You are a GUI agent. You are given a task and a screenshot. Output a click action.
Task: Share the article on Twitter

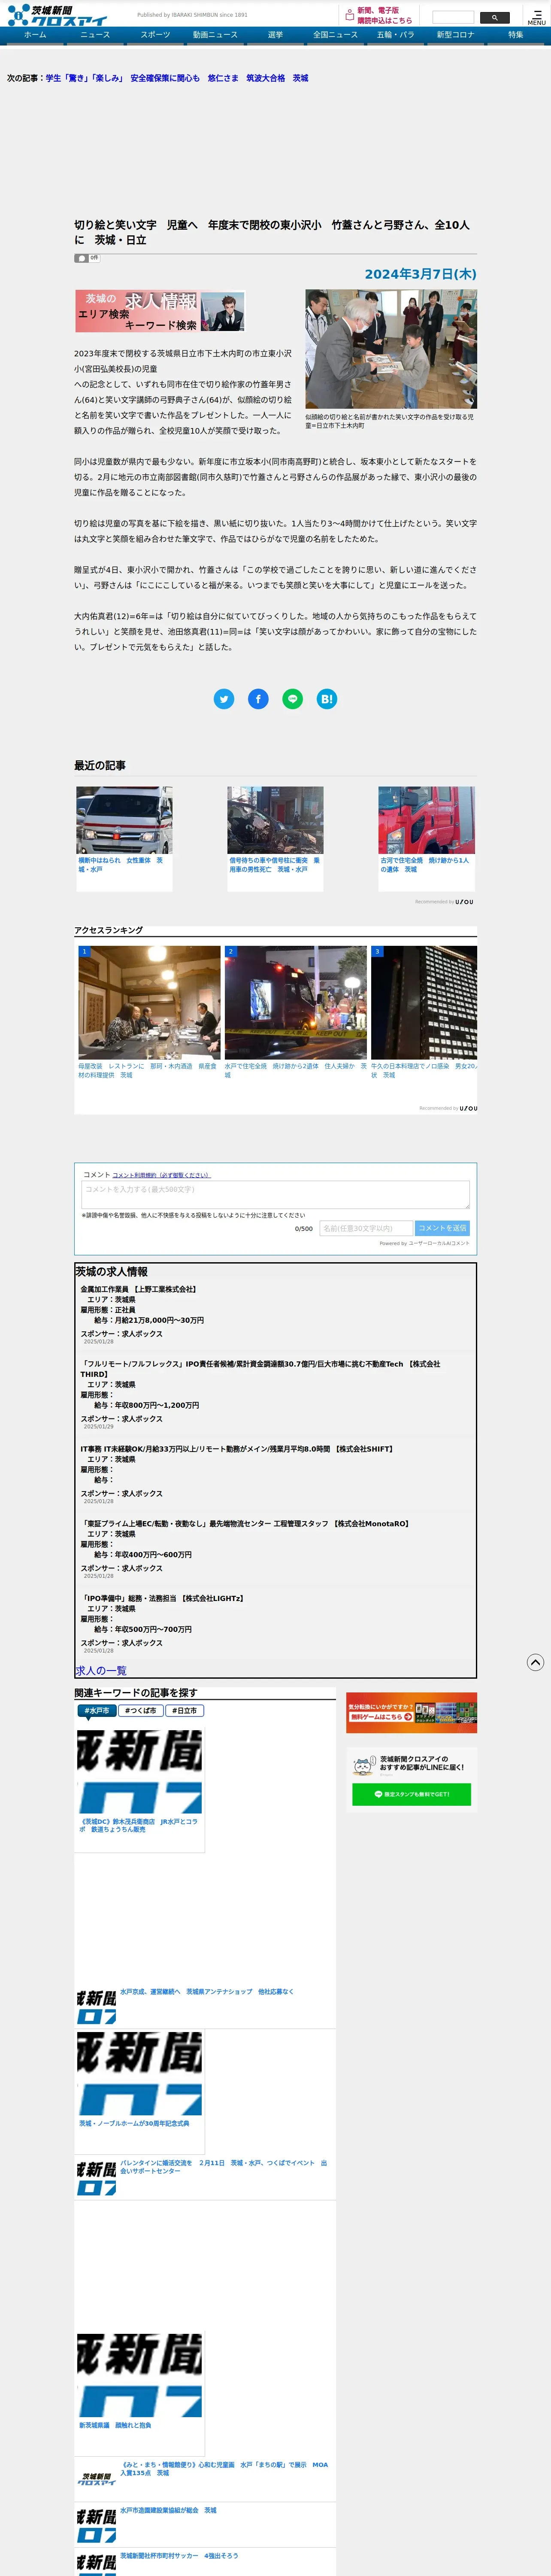click(x=224, y=699)
